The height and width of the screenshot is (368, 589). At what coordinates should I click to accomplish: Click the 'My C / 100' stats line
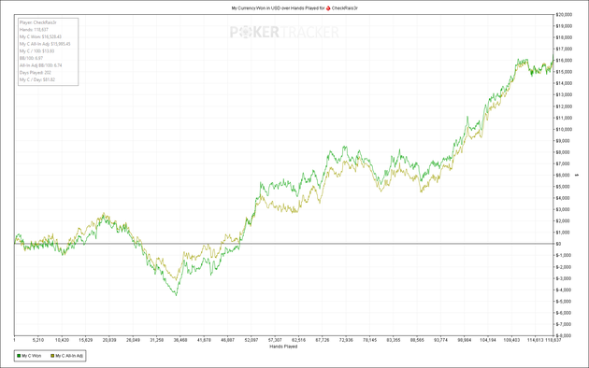(x=37, y=51)
